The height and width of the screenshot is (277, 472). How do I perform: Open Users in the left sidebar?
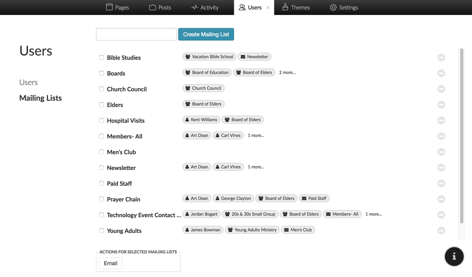(x=28, y=82)
